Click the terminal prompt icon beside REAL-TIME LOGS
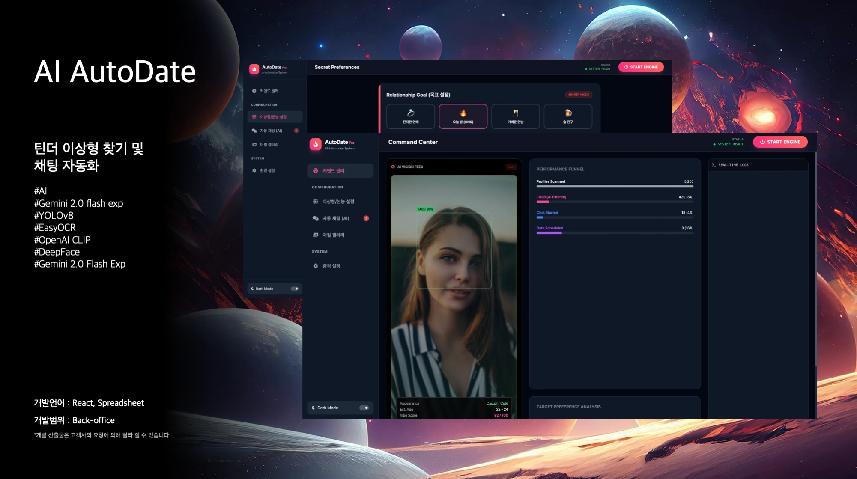Image resolution: width=857 pixels, height=479 pixels. (x=714, y=165)
